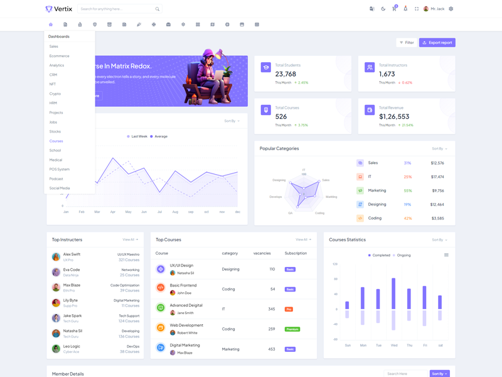Image resolution: width=502 pixels, height=377 pixels.
Task: Expand Sort By in Popular Categories
Action: click(439, 149)
